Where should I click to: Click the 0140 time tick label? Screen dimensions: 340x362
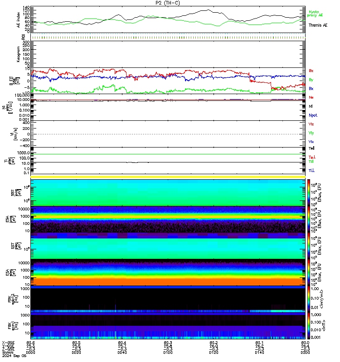(259, 352)
